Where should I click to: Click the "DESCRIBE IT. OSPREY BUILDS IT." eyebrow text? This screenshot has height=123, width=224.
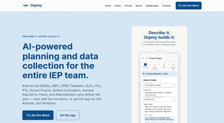(x=41, y=37)
